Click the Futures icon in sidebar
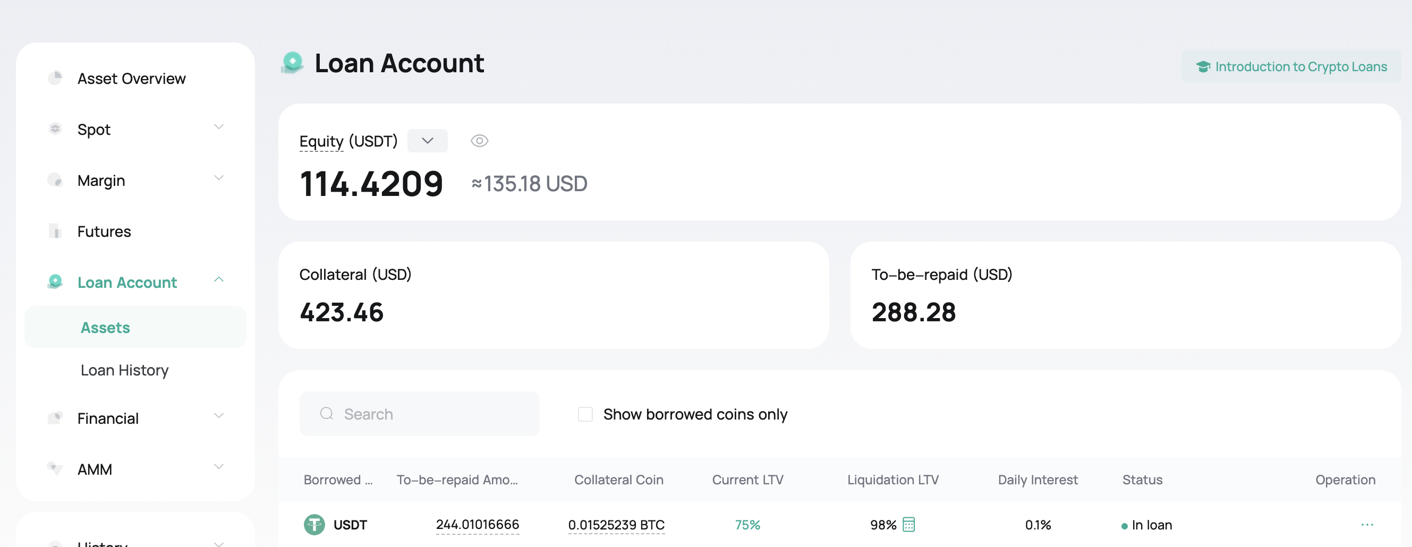Image resolution: width=1412 pixels, height=547 pixels. click(x=55, y=230)
